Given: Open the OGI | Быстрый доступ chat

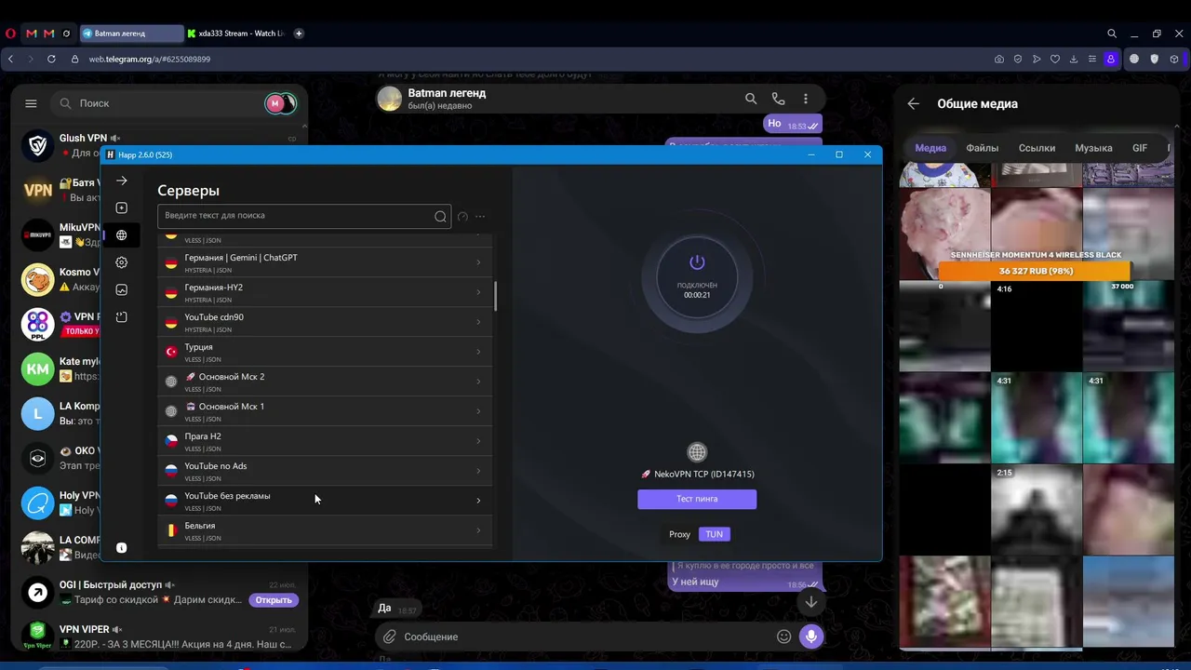Looking at the screenshot, I should 158,592.
